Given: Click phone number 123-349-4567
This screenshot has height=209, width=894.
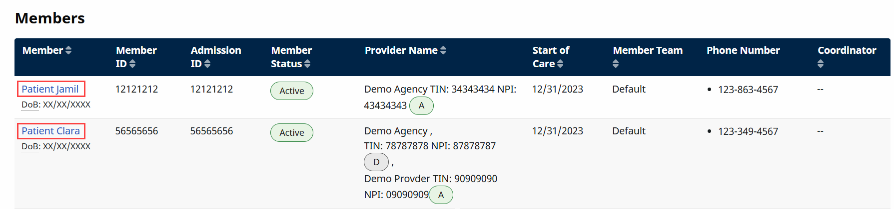Looking at the screenshot, I should 748,132.
